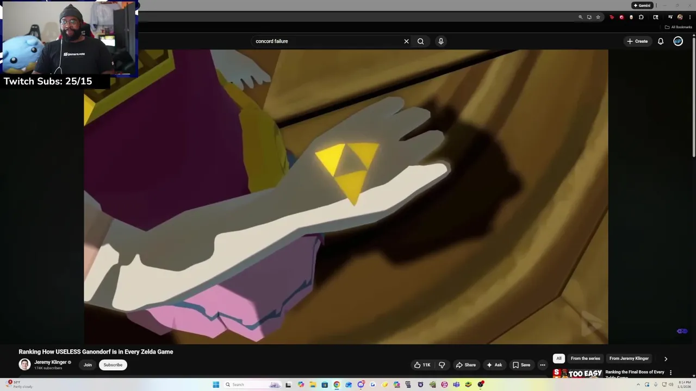696x391 pixels.
Task: Click the YouTube search magnifier button
Action: (x=420, y=41)
